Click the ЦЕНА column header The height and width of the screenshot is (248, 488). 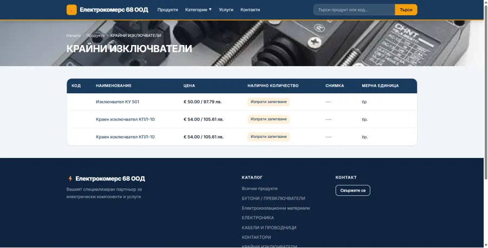(189, 86)
